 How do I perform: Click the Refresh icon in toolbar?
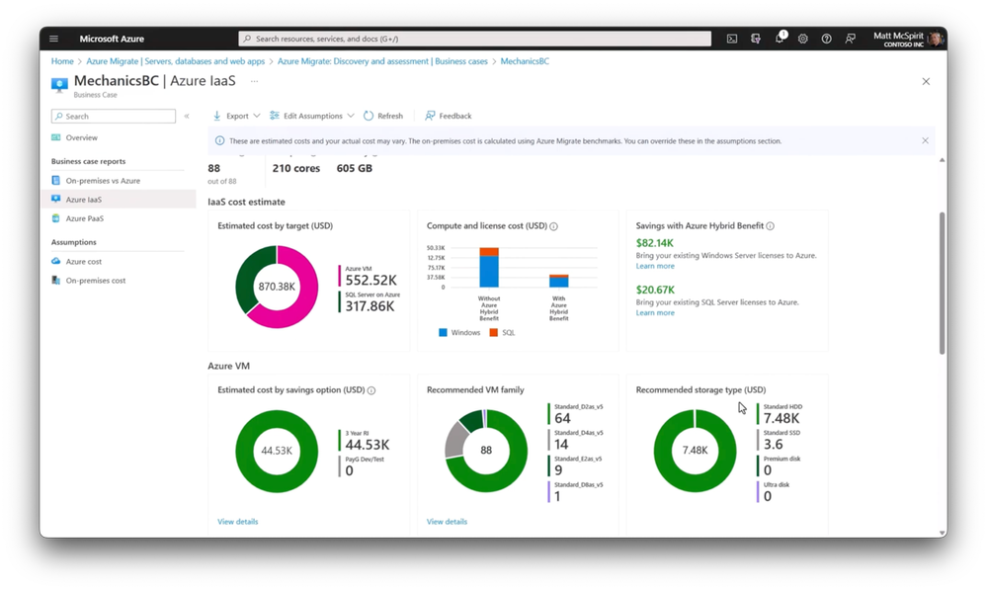pos(369,116)
